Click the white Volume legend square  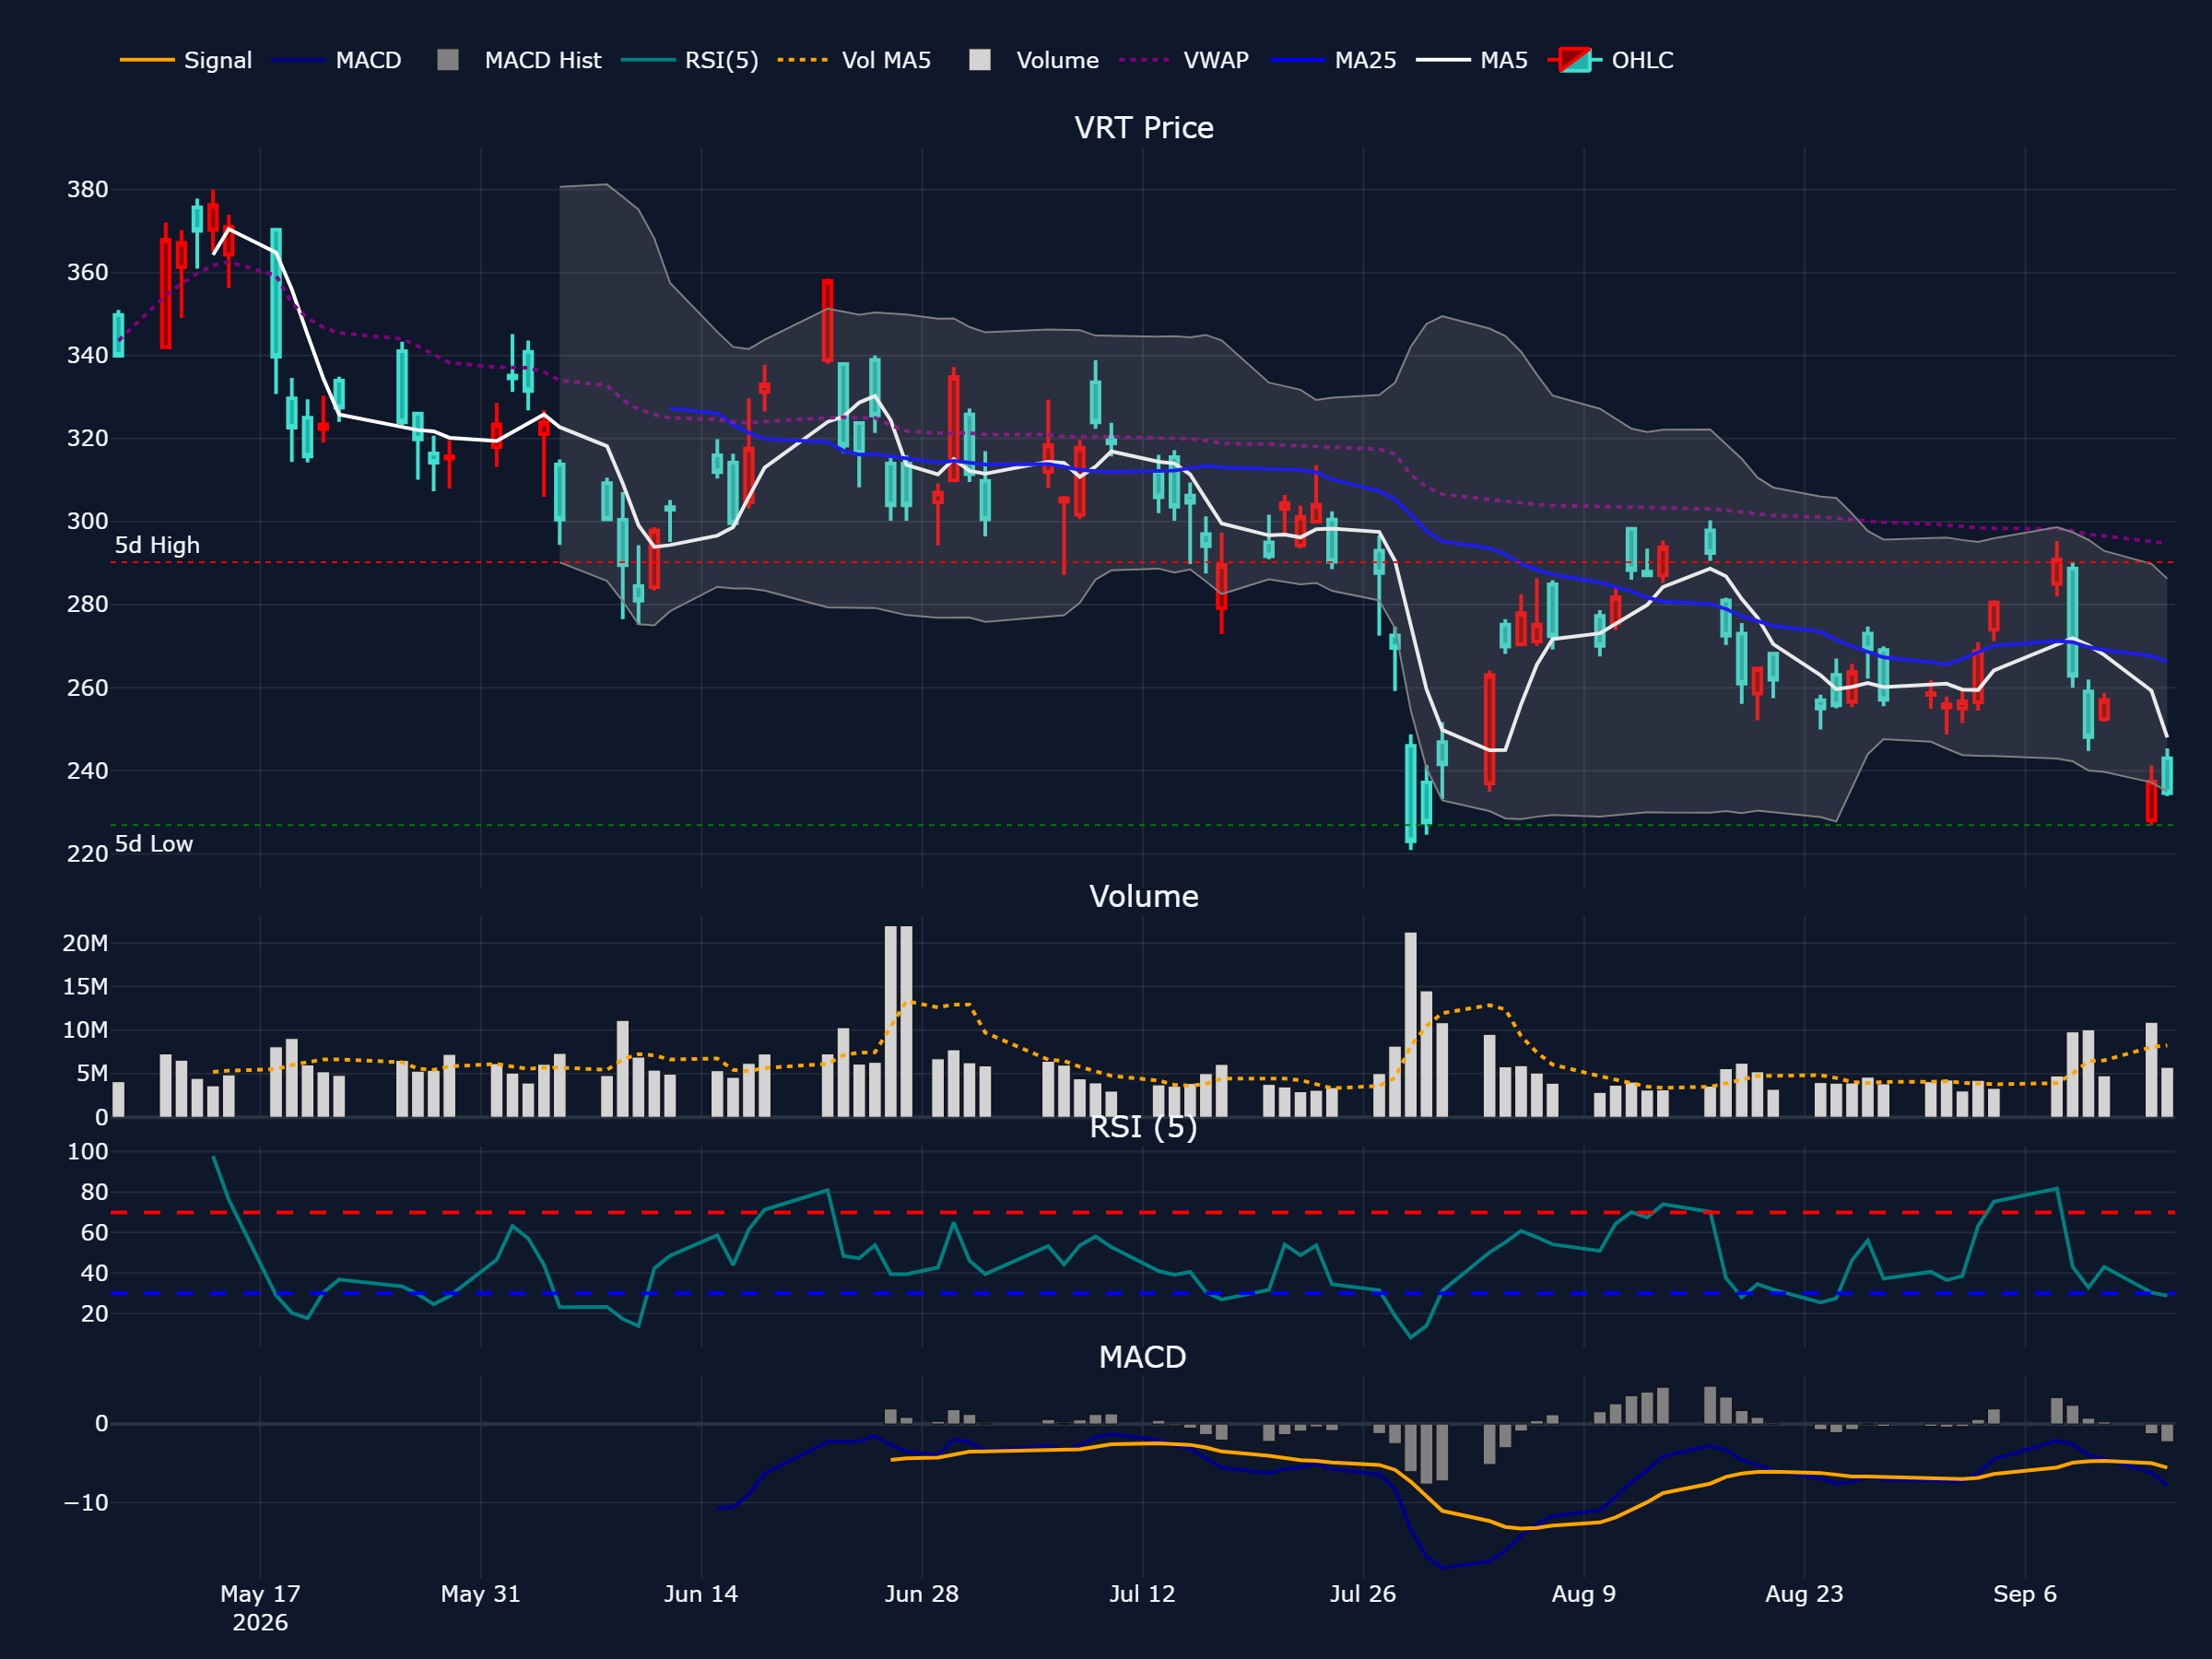coord(980,60)
